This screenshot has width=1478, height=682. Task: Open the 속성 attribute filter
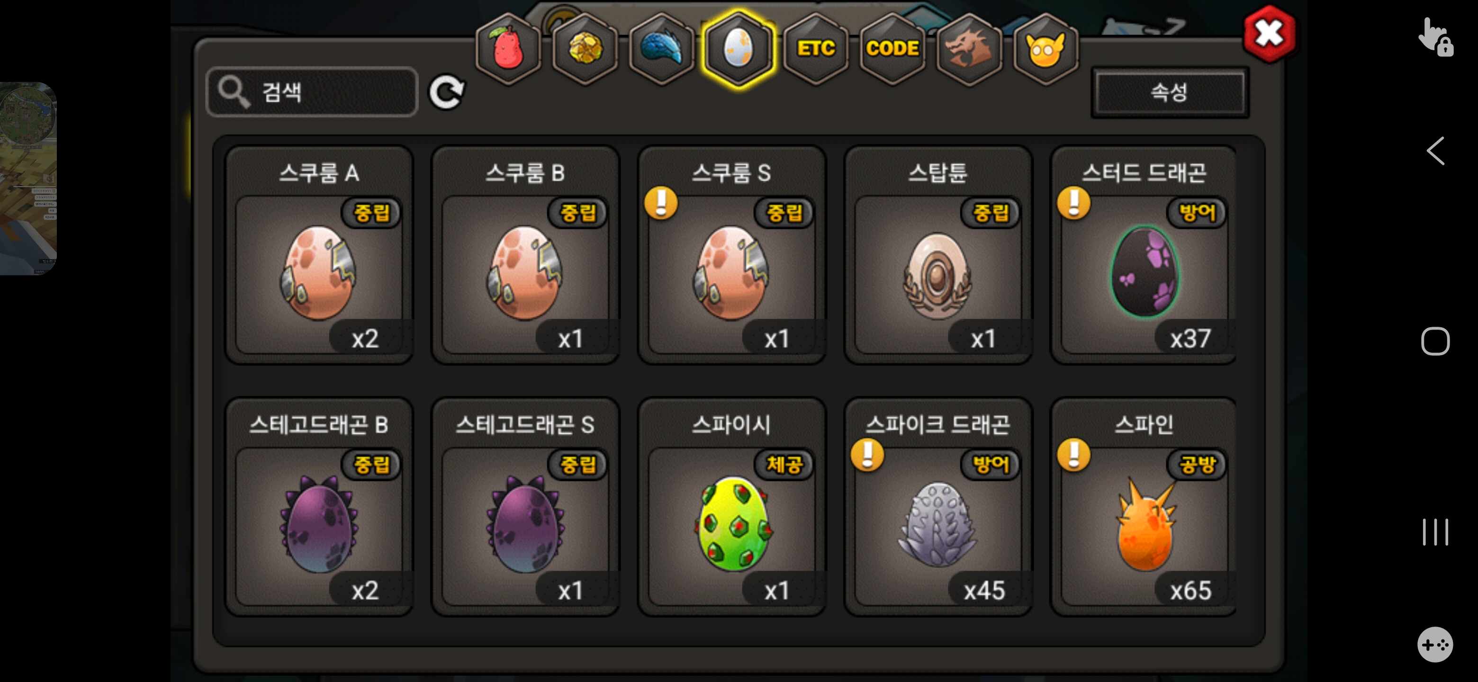[x=1169, y=92]
